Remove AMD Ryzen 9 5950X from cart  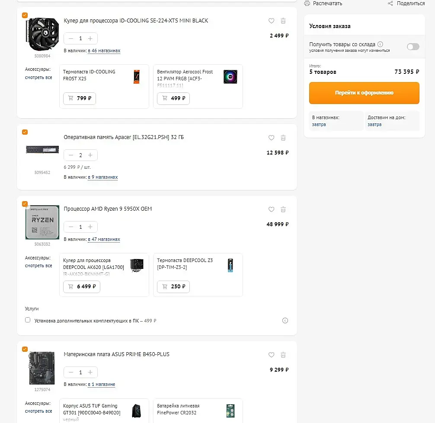pyautogui.click(x=283, y=209)
